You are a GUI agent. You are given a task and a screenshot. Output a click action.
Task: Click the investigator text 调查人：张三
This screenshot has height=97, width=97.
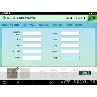44,25
